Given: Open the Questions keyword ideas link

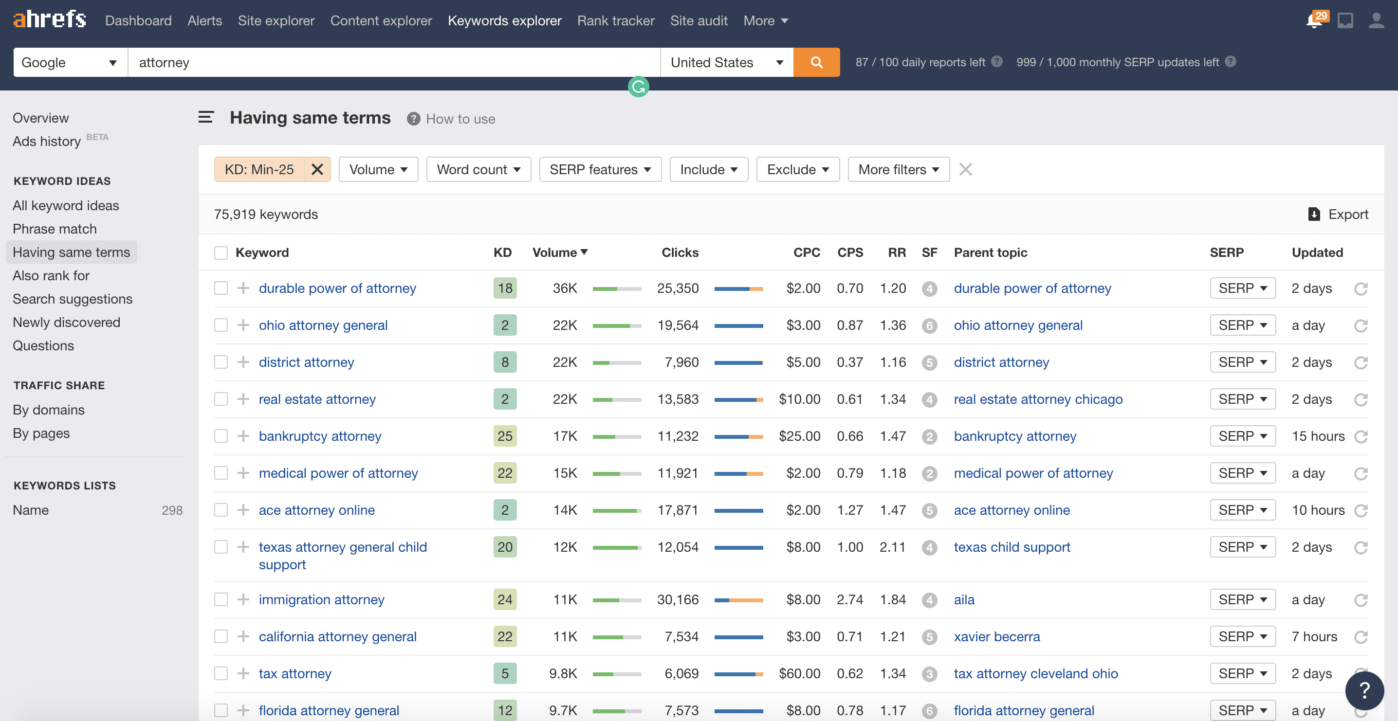Looking at the screenshot, I should [43, 345].
